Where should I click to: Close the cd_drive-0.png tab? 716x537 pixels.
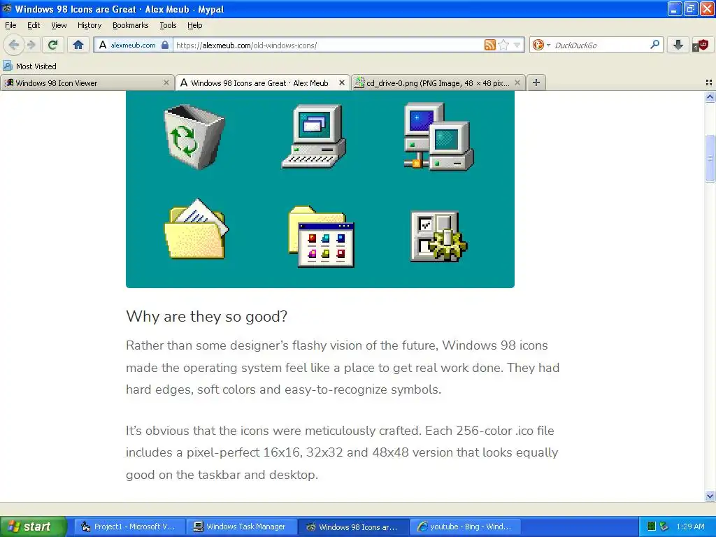click(x=517, y=83)
